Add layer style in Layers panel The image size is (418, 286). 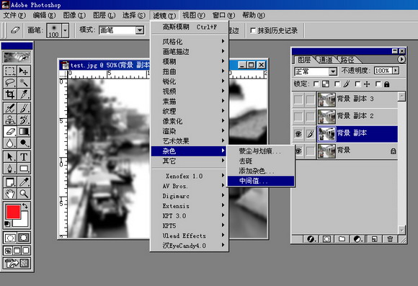click(311, 239)
